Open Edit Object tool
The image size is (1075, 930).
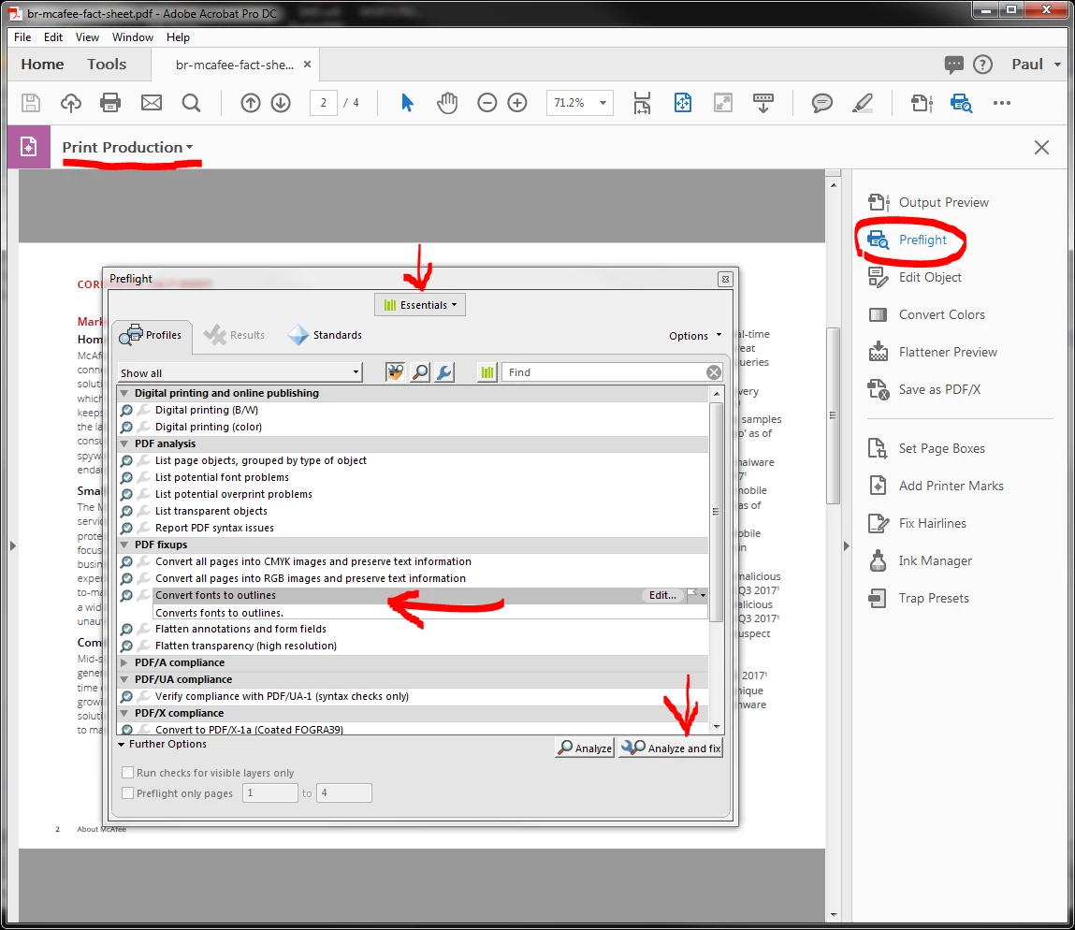[x=915, y=277]
